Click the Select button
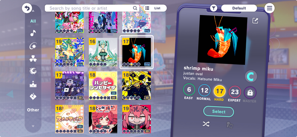Viewport: 297px width, 137px height. pyautogui.click(x=218, y=112)
